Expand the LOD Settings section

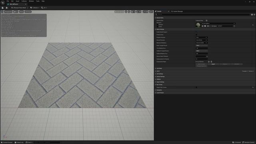pyautogui.click(x=156, y=74)
